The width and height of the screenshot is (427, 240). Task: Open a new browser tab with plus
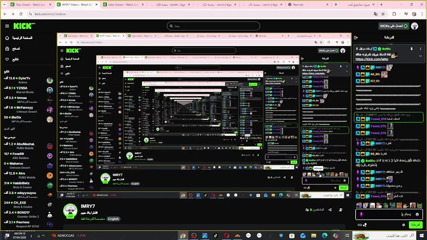[x=381, y=5]
